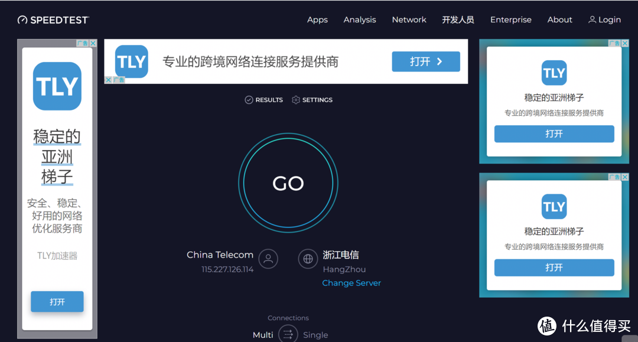
Task: Click the globe icon beside 浙江电信
Action: point(308,259)
